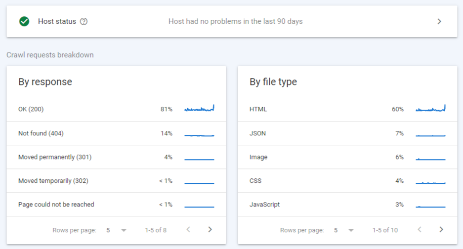463x249 pixels.
Task: Open Page could not be reached row
Action: (56, 205)
